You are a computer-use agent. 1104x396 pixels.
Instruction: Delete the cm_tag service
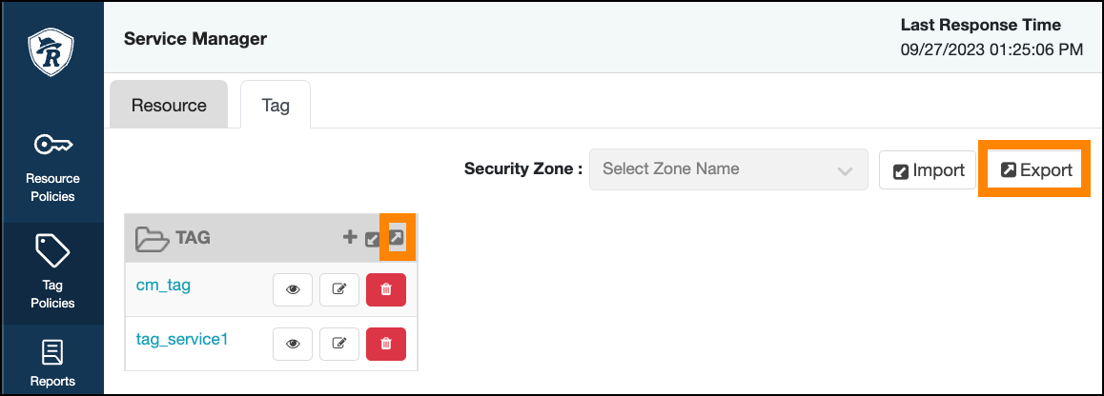(x=386, y=289)
